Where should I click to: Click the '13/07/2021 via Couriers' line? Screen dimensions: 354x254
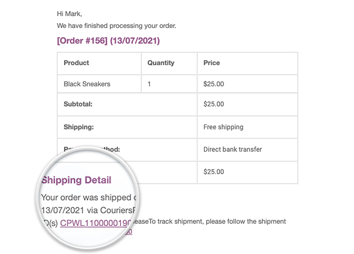tap(88, 210)
